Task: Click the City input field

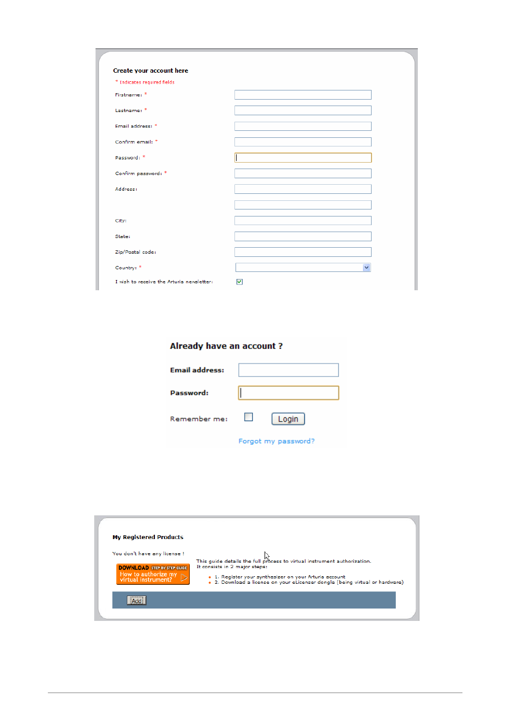Action: click(303, 221)
